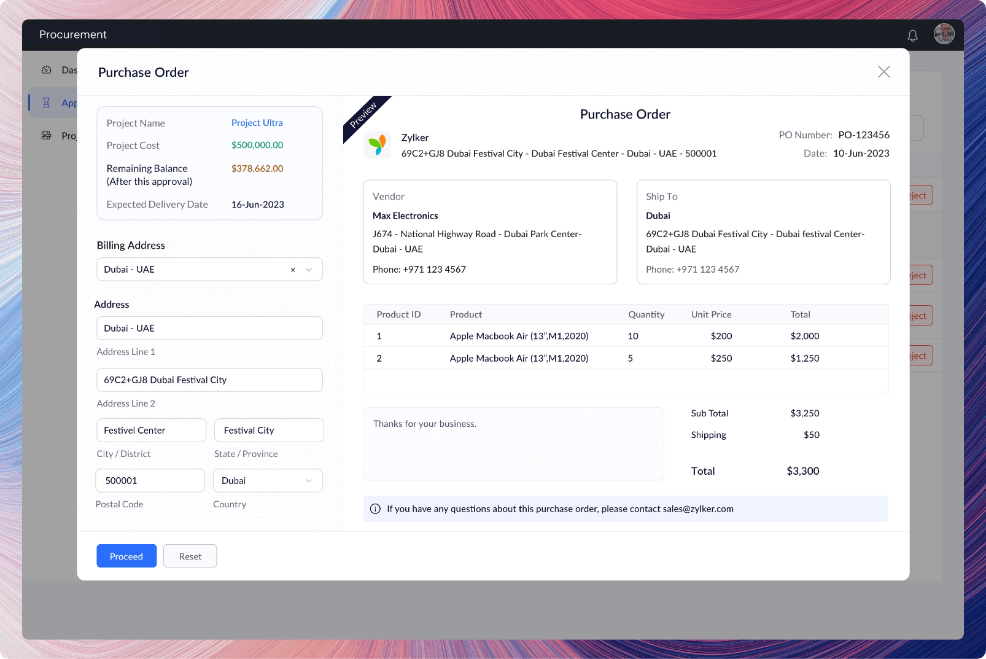Click the Unit Price column header
986x659 pixels.
(x=711, y=314)
